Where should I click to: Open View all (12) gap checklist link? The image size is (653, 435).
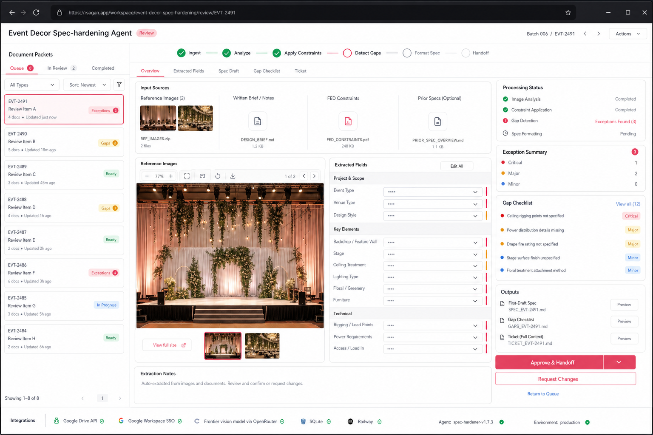click(x=628, y=204)
